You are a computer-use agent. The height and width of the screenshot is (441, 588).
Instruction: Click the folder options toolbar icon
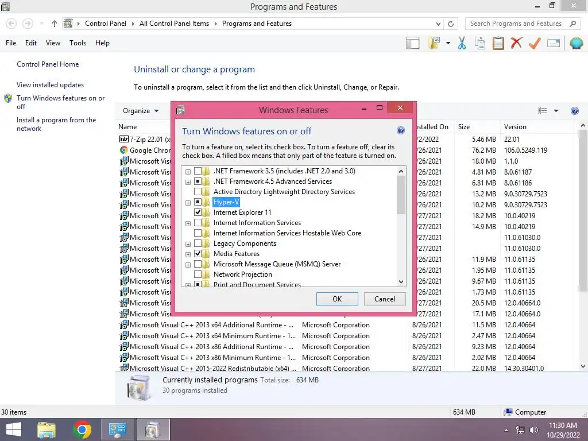tap(434, 43)
